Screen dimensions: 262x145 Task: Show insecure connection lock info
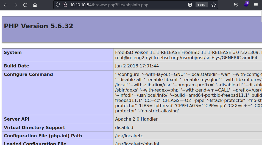[x=65, y=5]
